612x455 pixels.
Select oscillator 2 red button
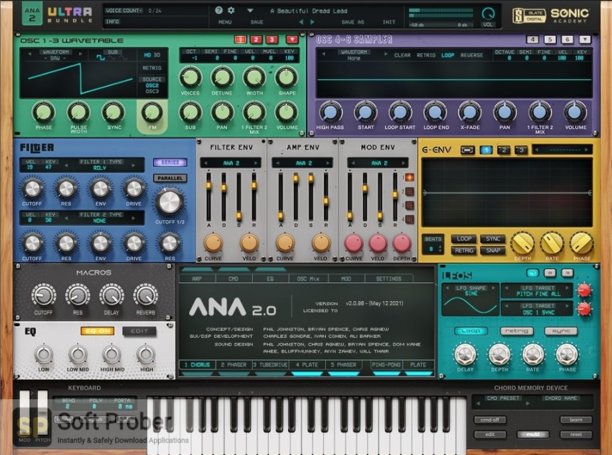tap(256, 39)
